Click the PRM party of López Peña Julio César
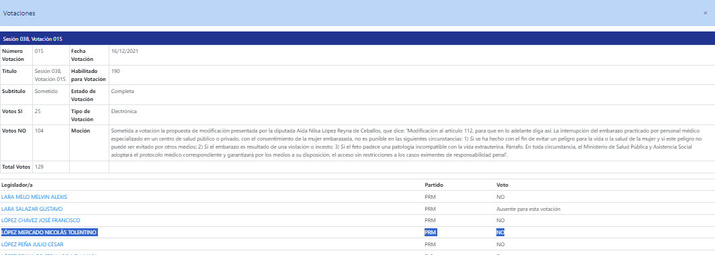 (430, 244)
